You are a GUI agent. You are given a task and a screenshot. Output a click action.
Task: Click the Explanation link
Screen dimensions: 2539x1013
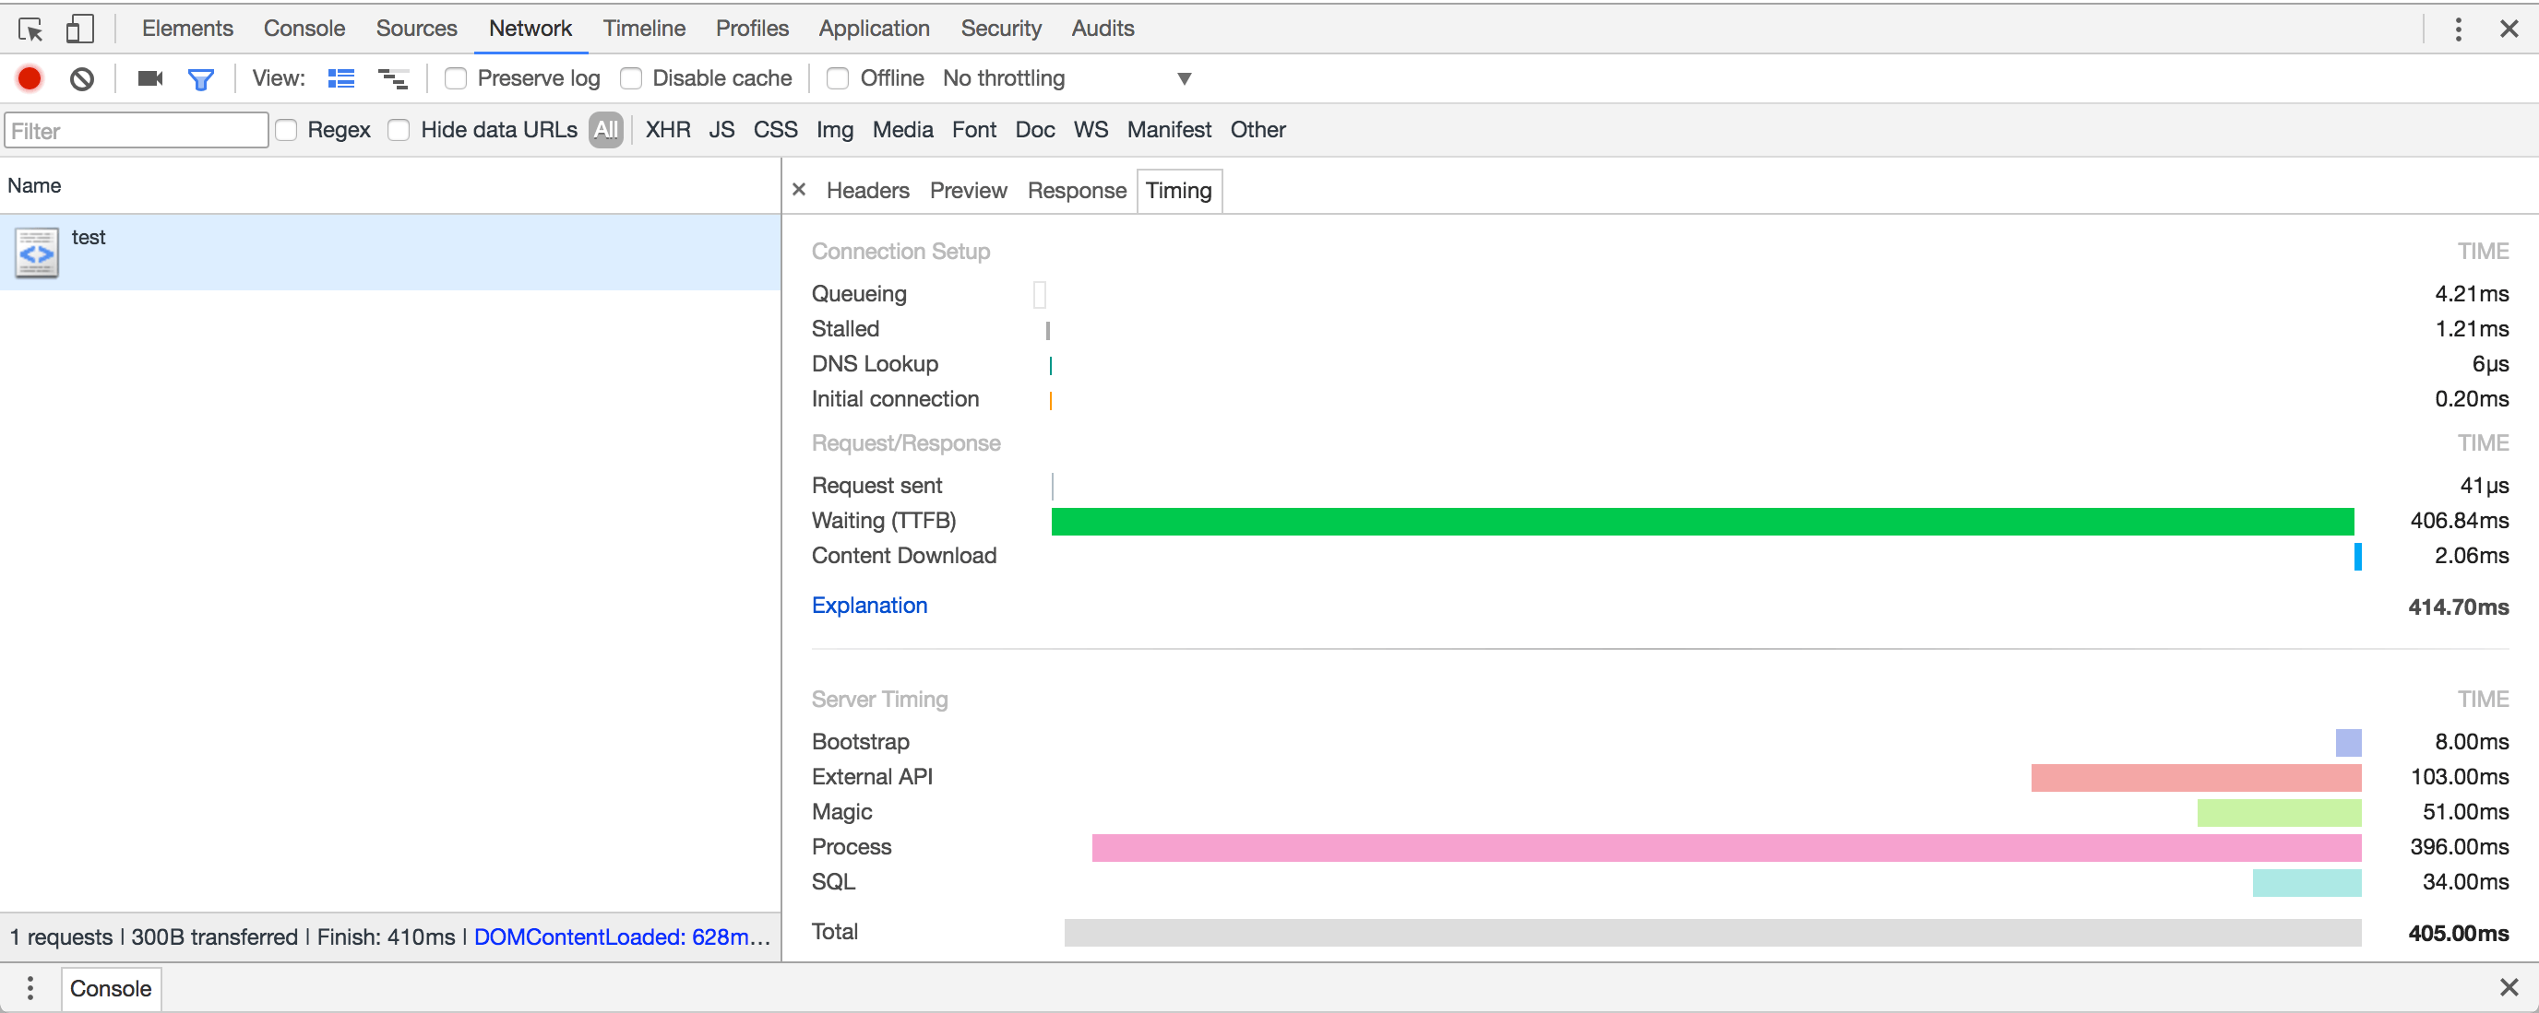click(x=869, y=606)
